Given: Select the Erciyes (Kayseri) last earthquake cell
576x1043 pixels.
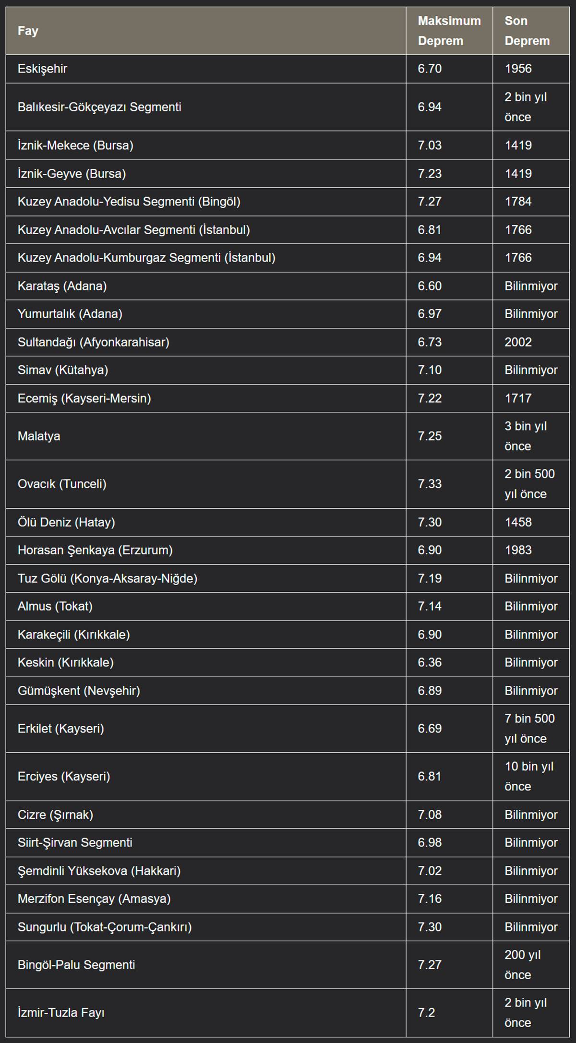Looking at the screenshot, I should 528,776.
